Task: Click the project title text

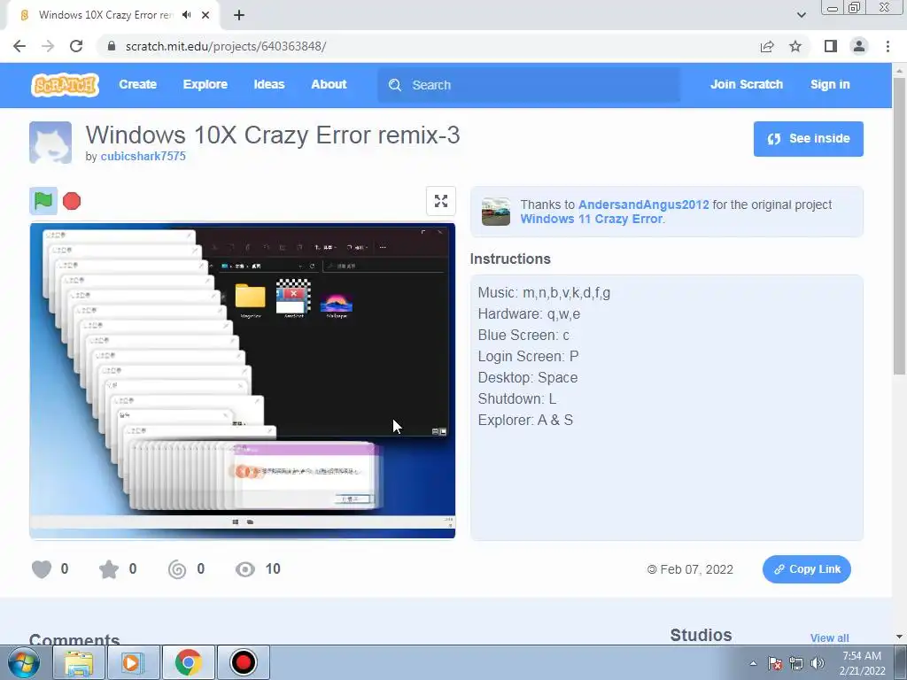Action: (273, 135)
